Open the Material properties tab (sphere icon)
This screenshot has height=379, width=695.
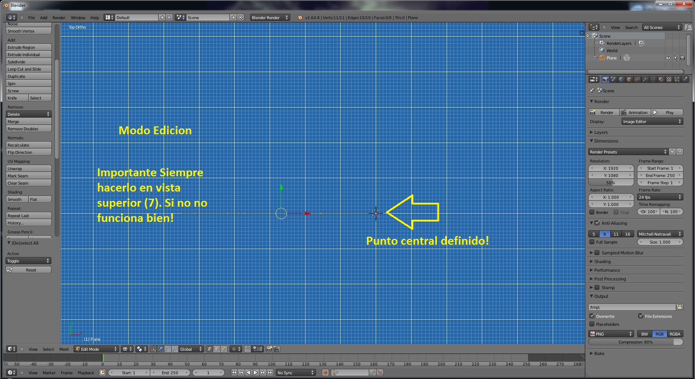coord(661,79)
